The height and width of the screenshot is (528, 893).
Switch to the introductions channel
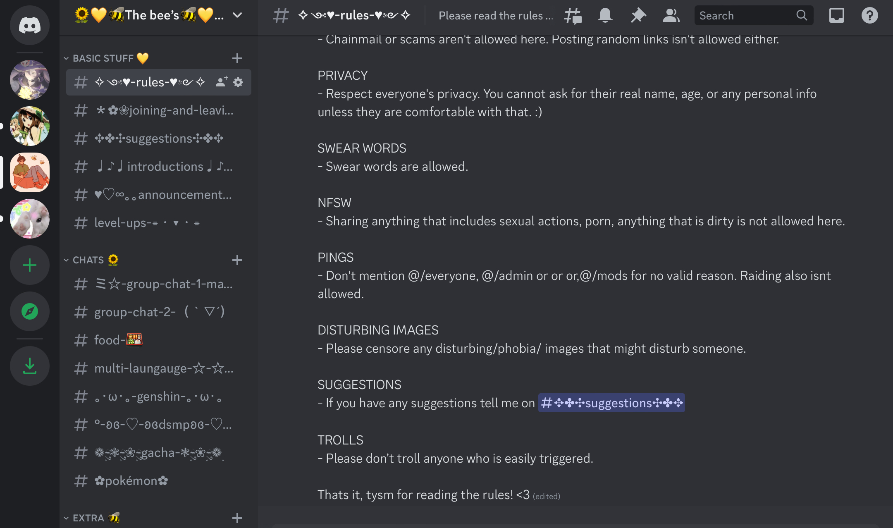tap(161, 166)
